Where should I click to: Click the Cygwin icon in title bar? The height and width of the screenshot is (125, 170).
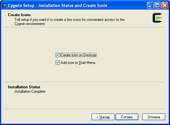point(4,5)
